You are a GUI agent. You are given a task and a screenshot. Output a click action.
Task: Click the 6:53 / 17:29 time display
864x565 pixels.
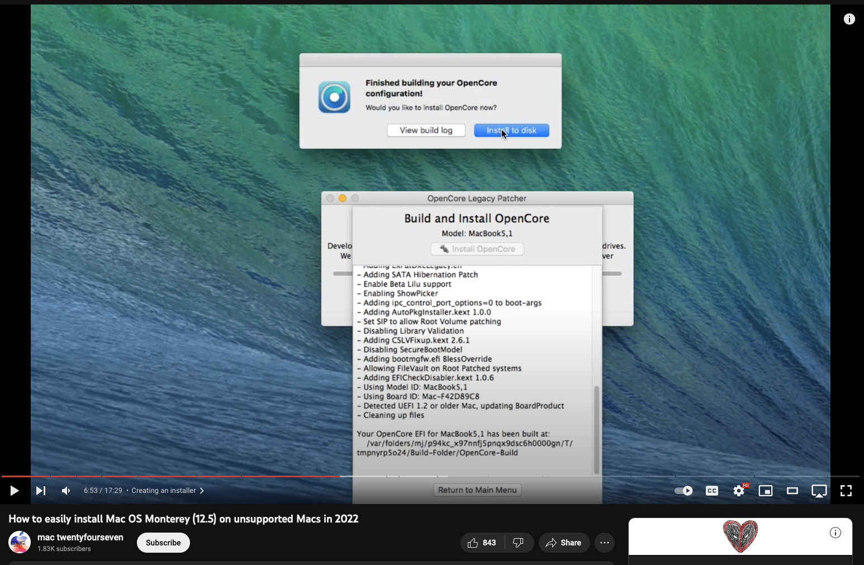click(x=103, y=491)
